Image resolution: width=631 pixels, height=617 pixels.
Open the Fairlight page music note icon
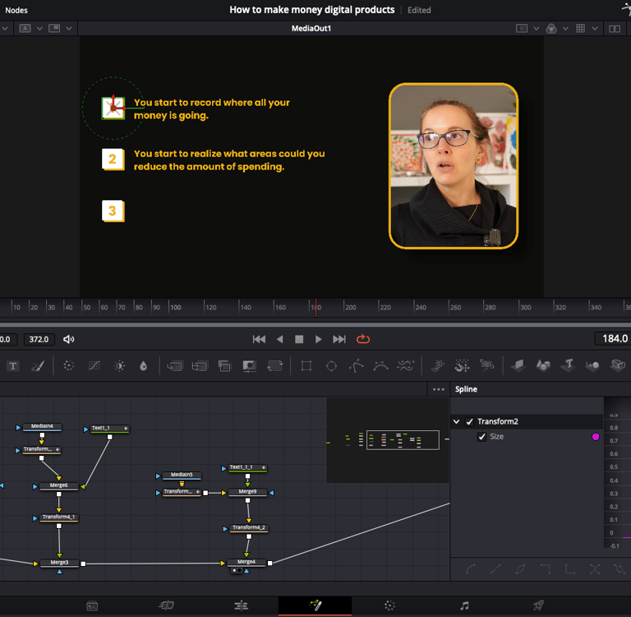(x=464, y=605)
